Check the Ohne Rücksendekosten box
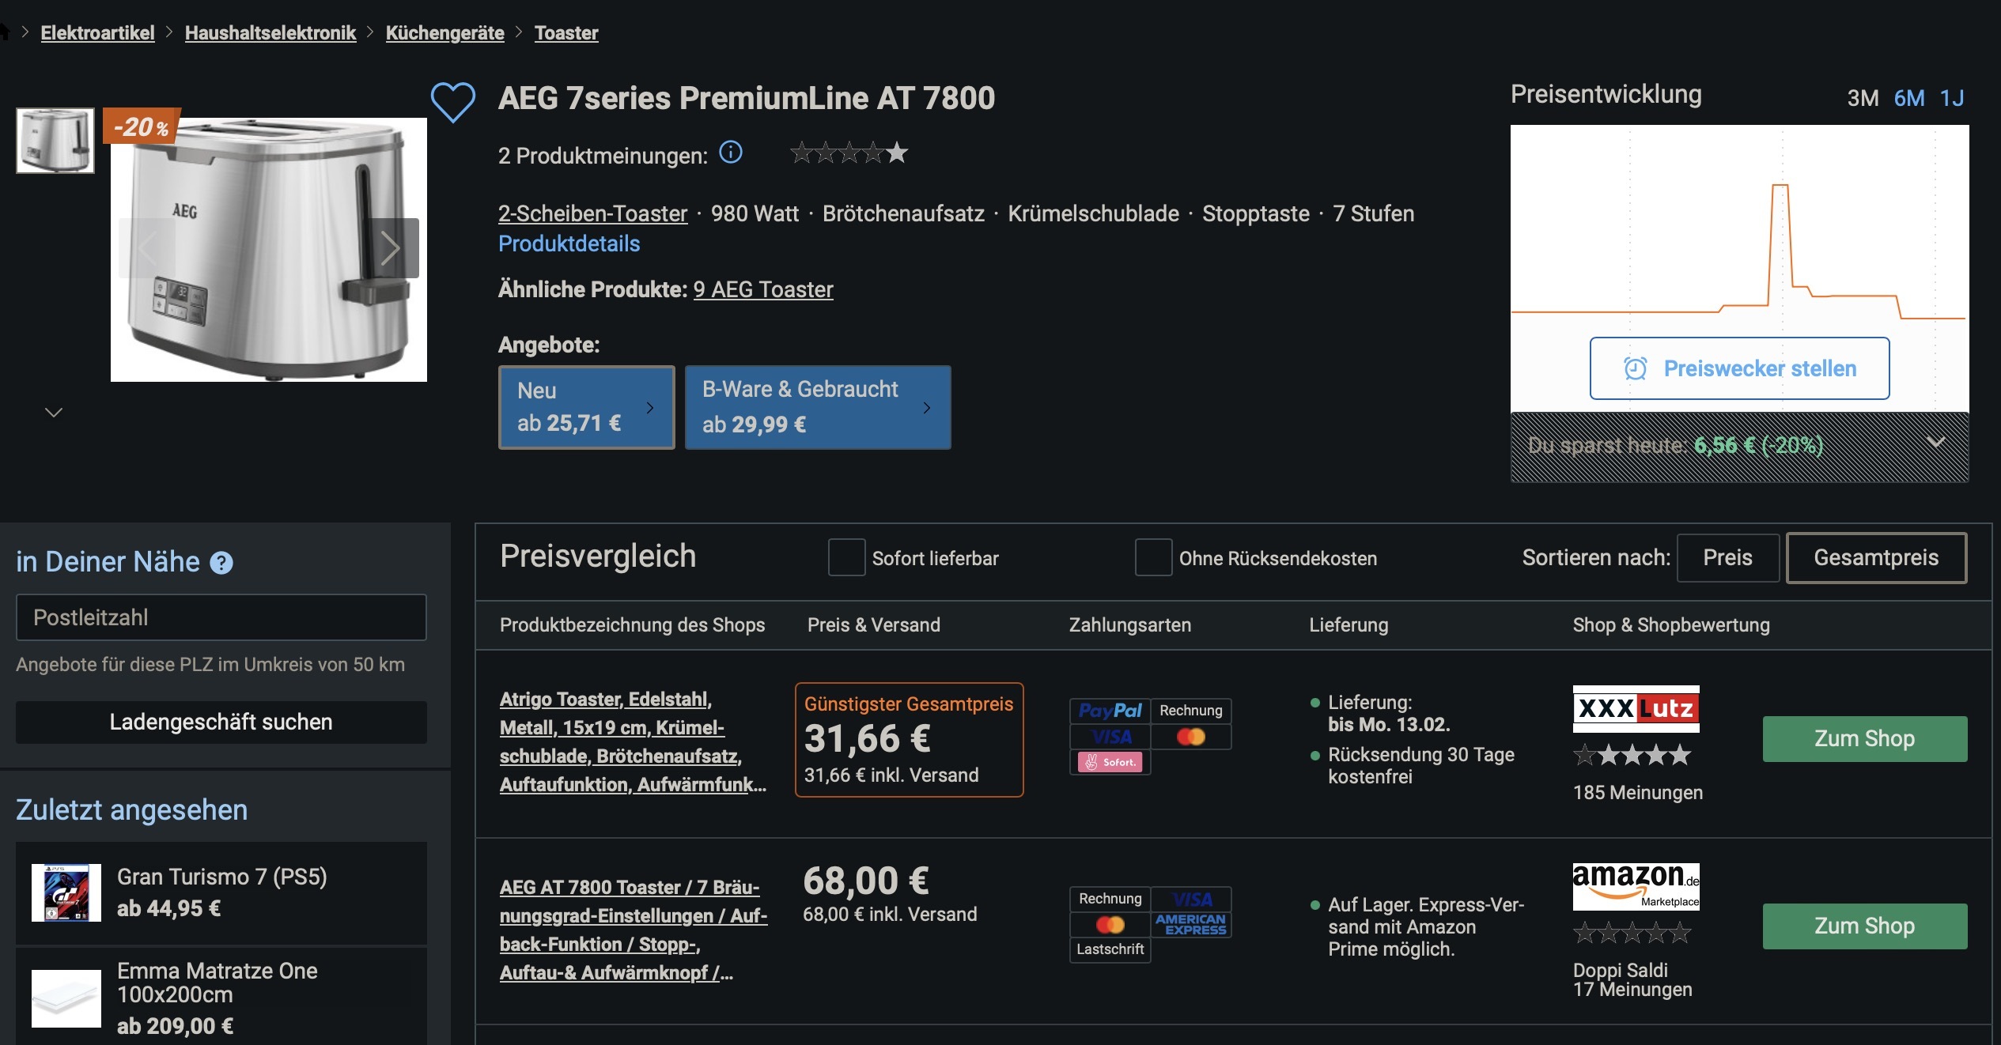The image size is (2001, 1045). [1152, 558]
